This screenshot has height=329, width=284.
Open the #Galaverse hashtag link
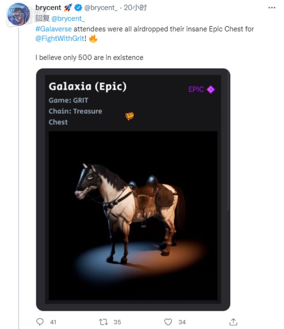(x=53, y=29)
